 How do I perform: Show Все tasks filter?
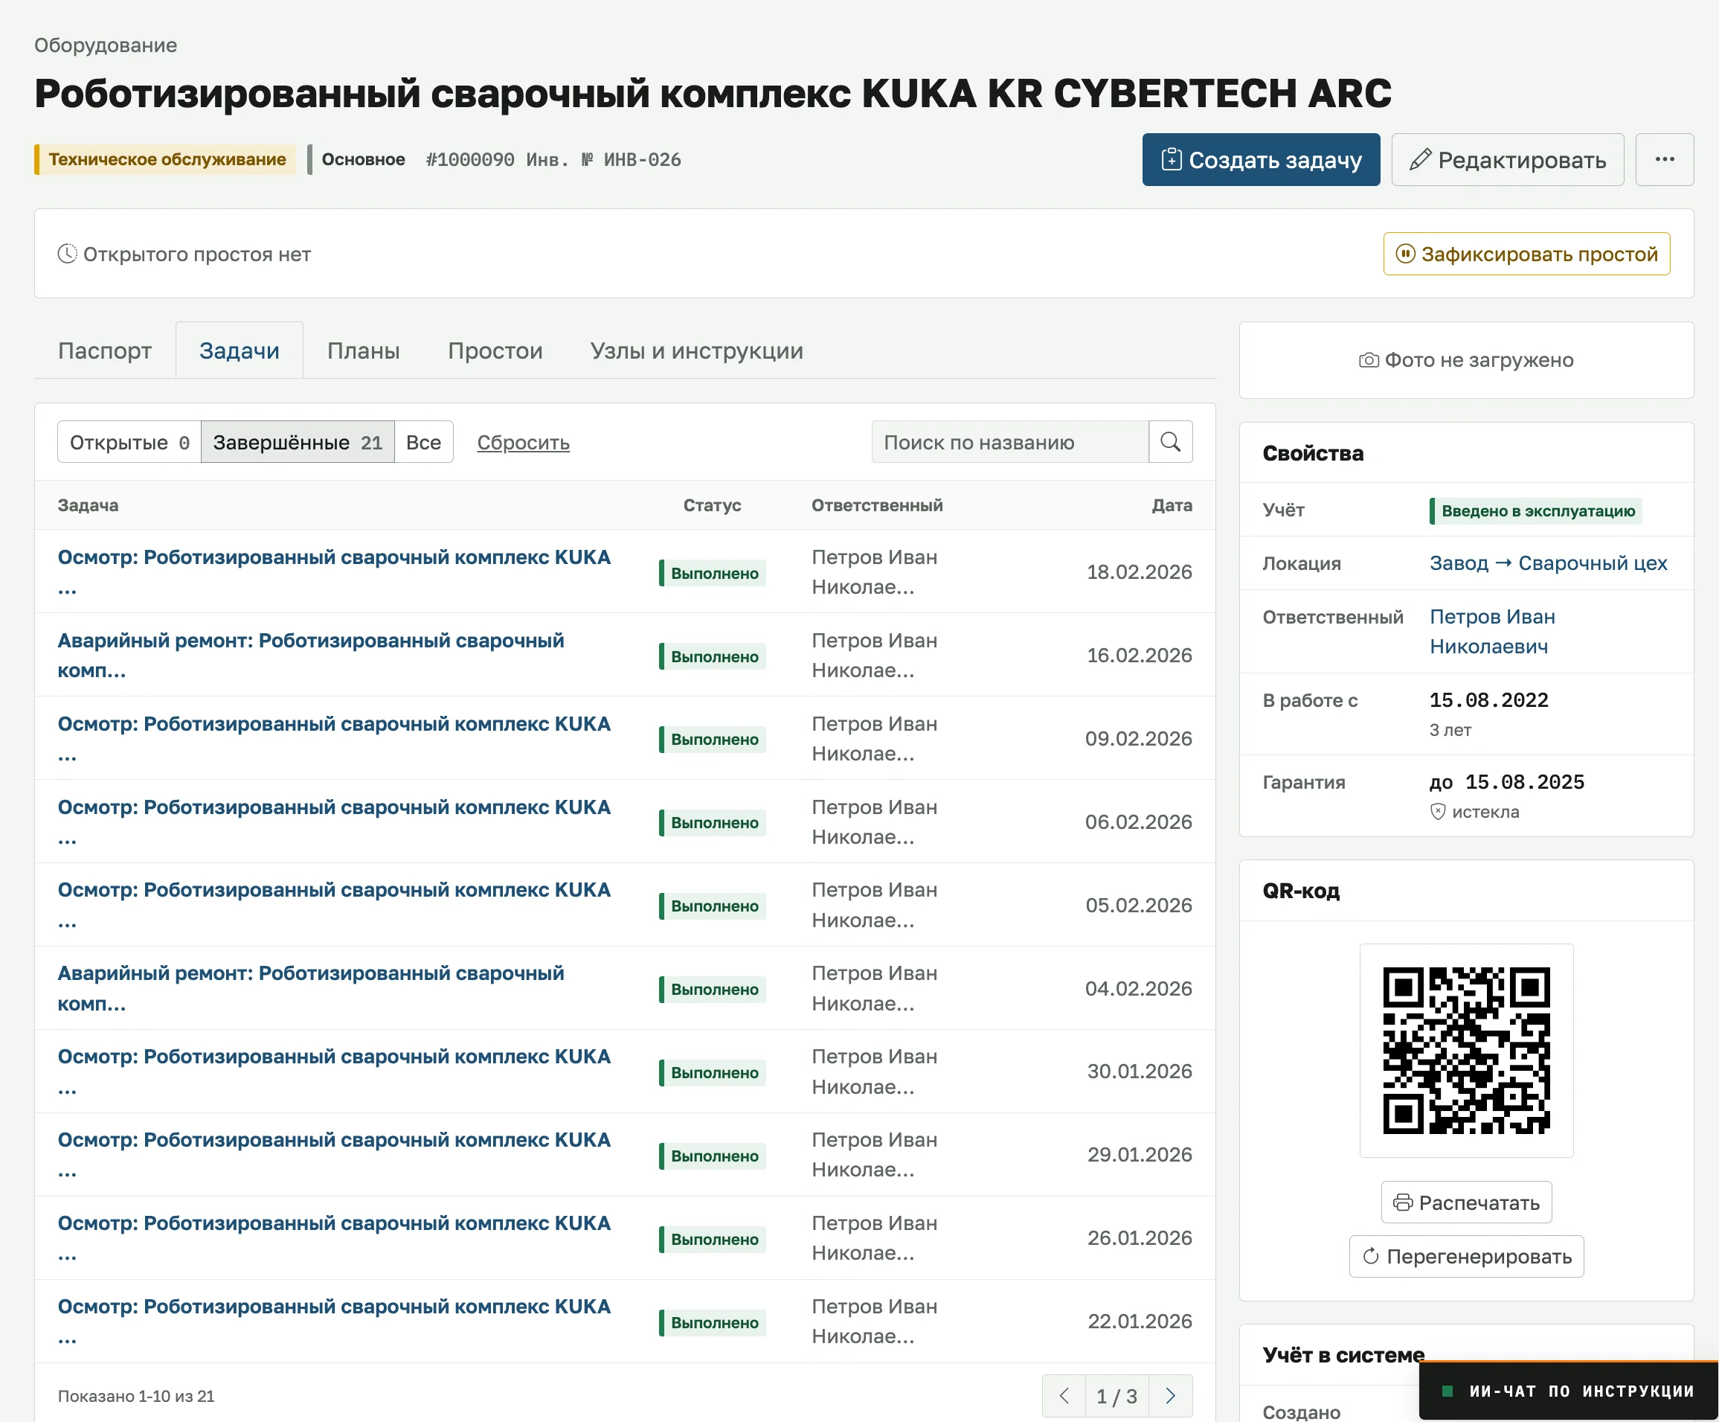click(423, 442)
